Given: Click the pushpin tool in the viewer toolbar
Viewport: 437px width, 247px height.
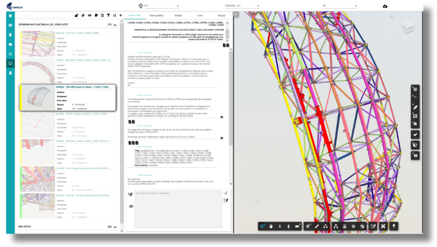Looking at the screenshot, I should coord(394,226).
